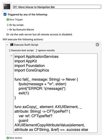
Task: Click the New Action label
Action: pyautogui.click(x=16, y=138)
